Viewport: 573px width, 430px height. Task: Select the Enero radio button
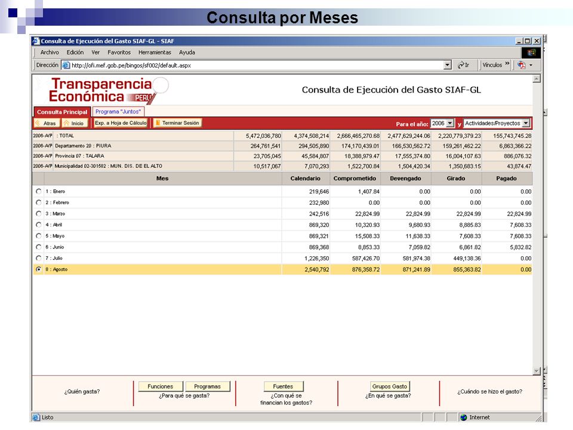[x=38, y=191]
